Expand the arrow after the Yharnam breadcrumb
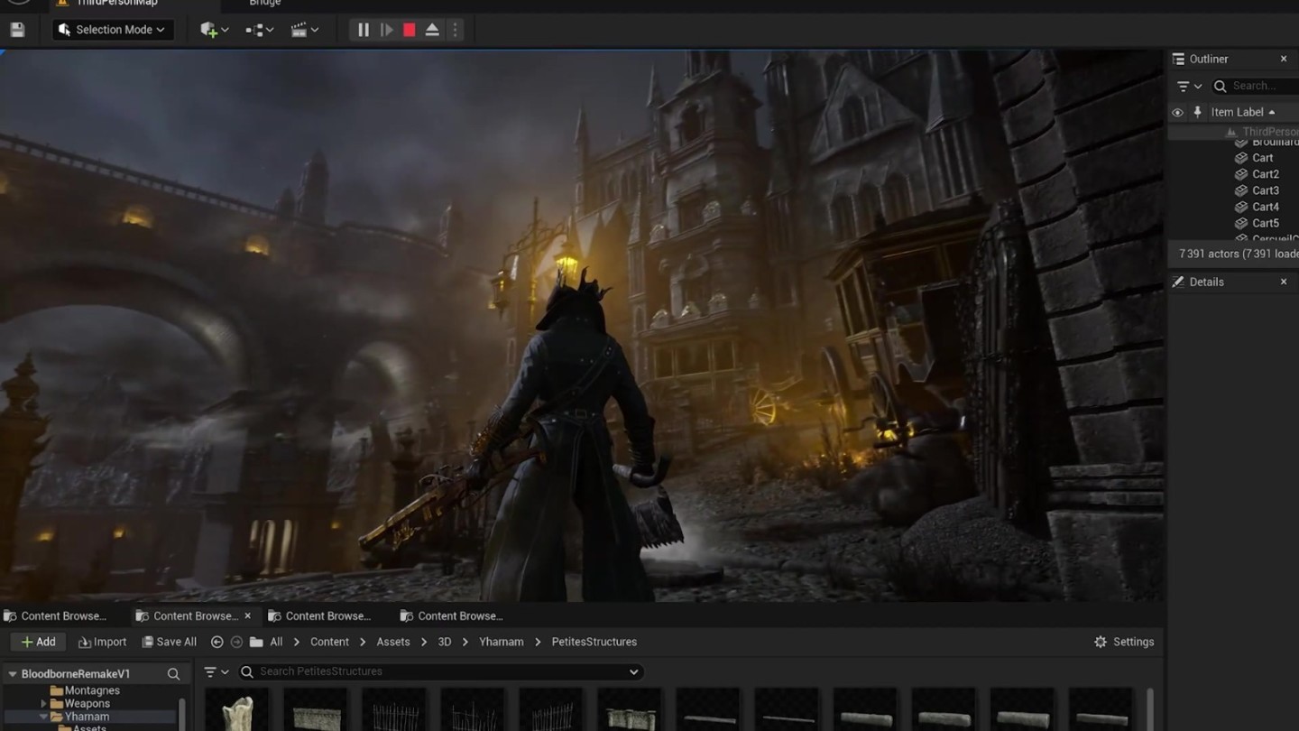This screenshot has height=731, width=1299. click(538, 642)
